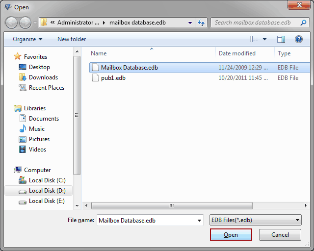Open Downloads in the navigation pane
The height and width of the screenshot is (251, 314).
(x=44, y=77)
